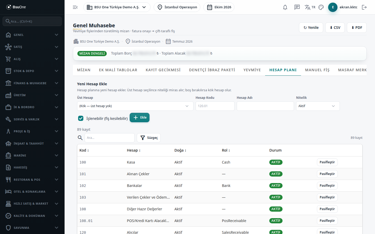Switch to the Manuel Fiş tab

(317, 70)
